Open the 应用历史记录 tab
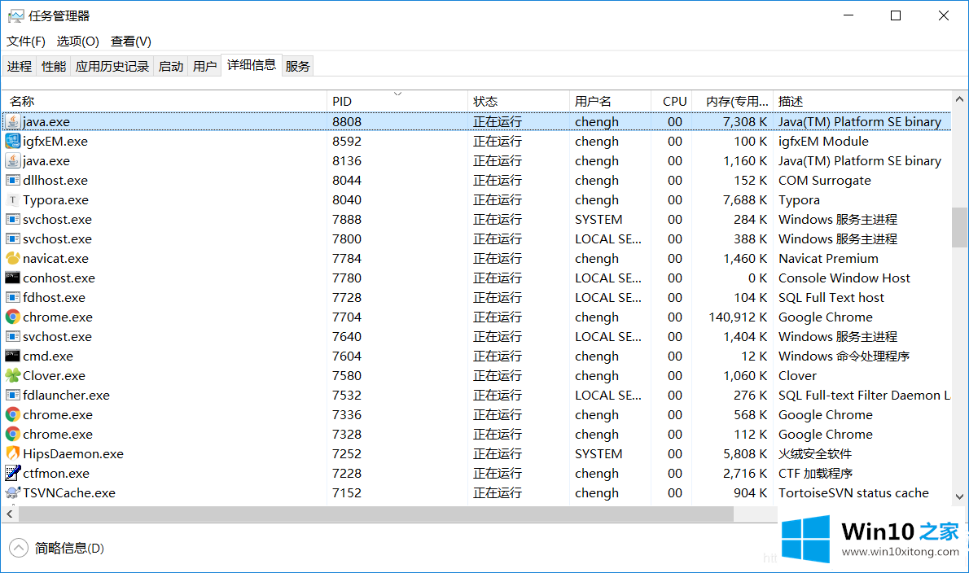The height and width of the screenshot is (573, 969). click(112, 66)
